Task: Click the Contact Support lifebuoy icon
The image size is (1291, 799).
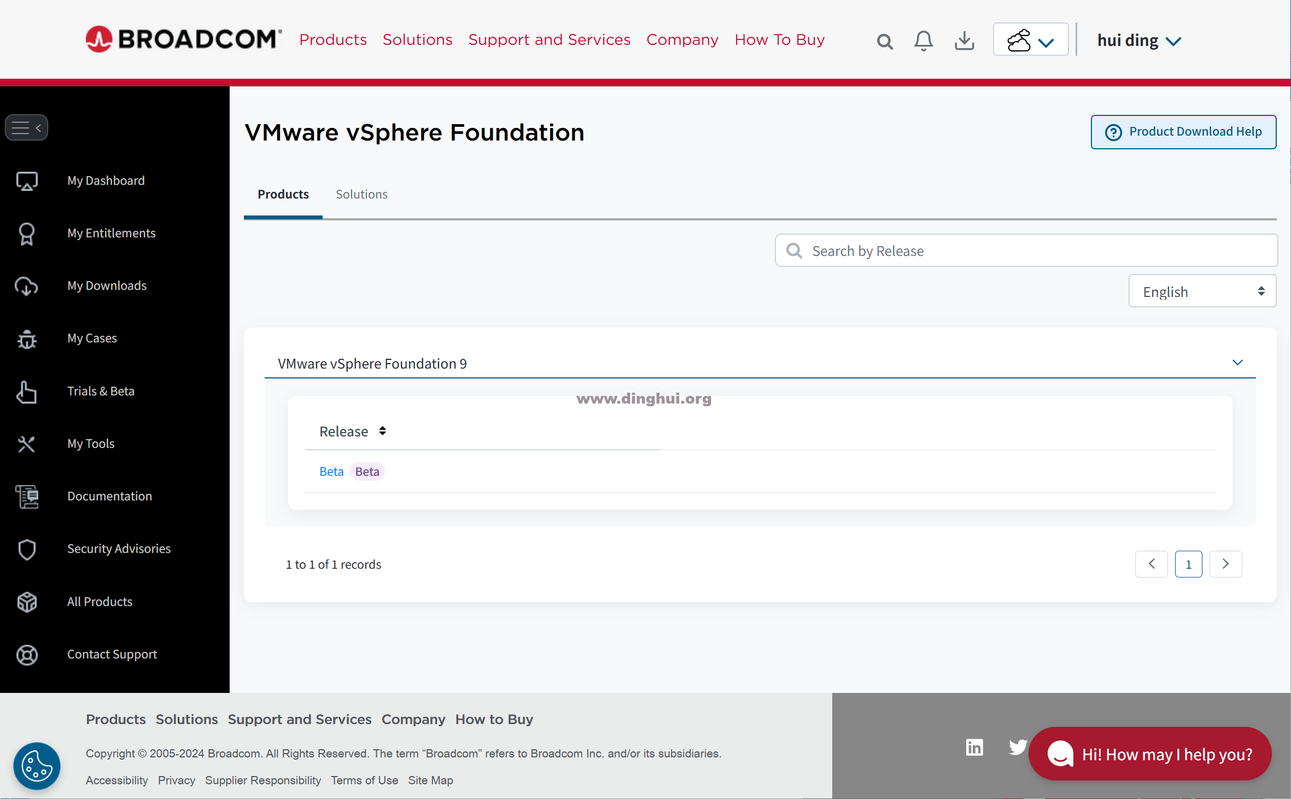Action: (x=27, y=655)
